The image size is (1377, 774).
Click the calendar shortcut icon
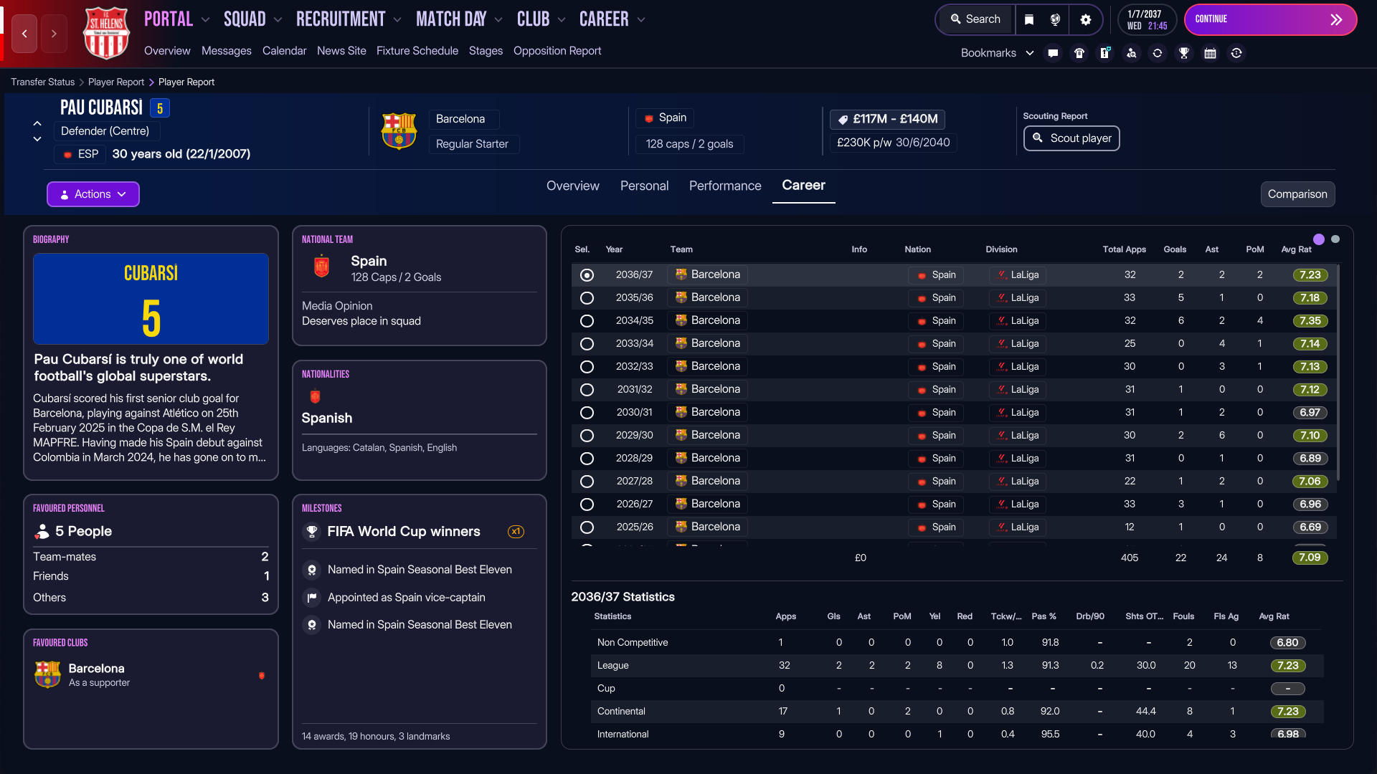click(x=1210, y=53)
